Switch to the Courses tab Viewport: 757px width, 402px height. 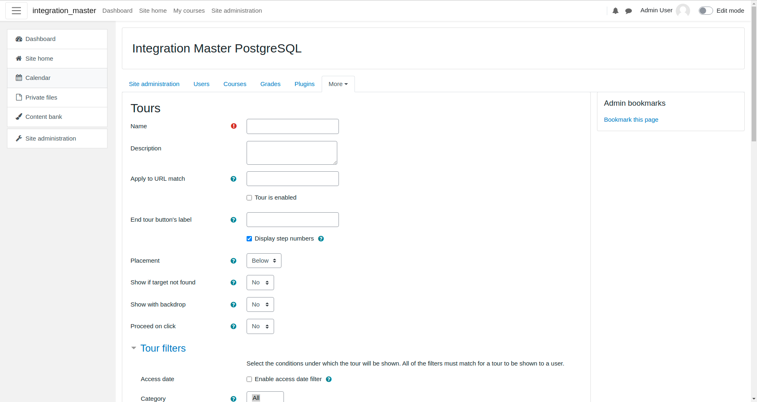pyautogui.click(x=235, y=84)
